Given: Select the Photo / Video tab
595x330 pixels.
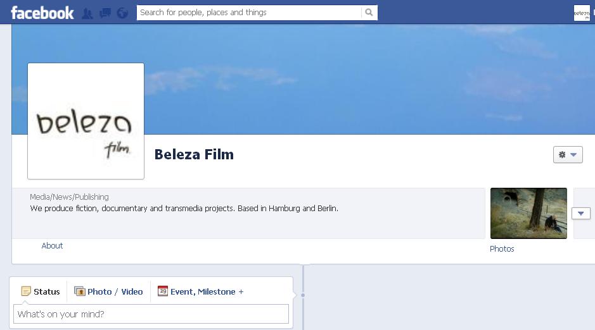Looking at the screenshot, I should (x=108, y=291).
